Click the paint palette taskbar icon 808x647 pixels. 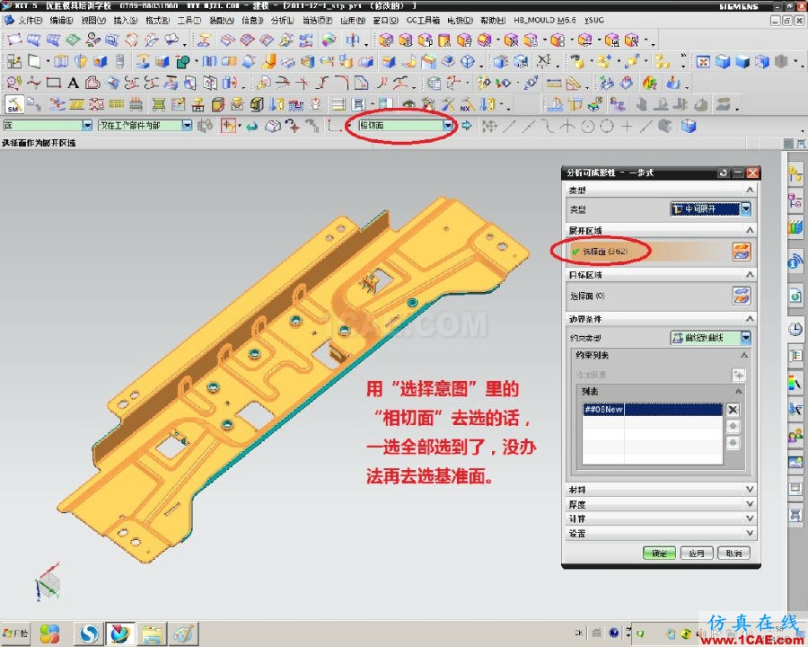pos(183,634)
